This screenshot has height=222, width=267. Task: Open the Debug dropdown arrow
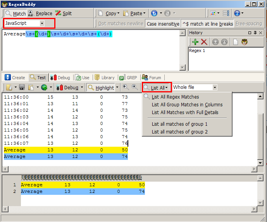pos(82,87)
